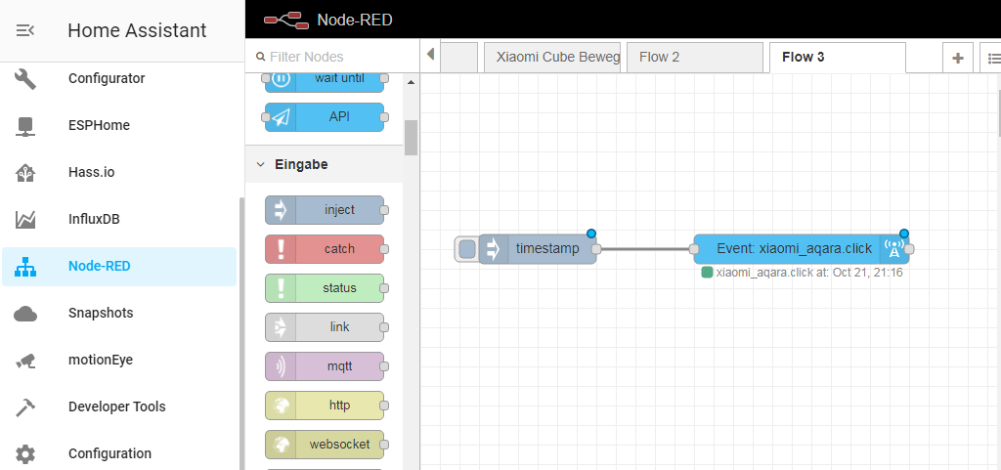Select the websocket node in palette
The image size is (1001, 470).
(x=325, y=444)
